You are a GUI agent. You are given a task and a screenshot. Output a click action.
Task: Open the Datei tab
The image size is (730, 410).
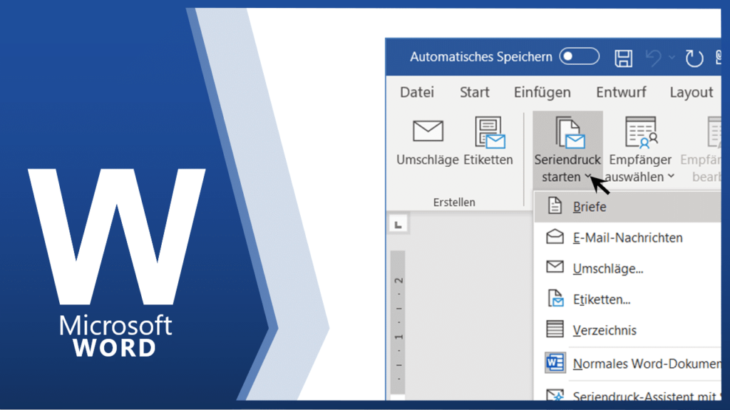tap(416, 93)
